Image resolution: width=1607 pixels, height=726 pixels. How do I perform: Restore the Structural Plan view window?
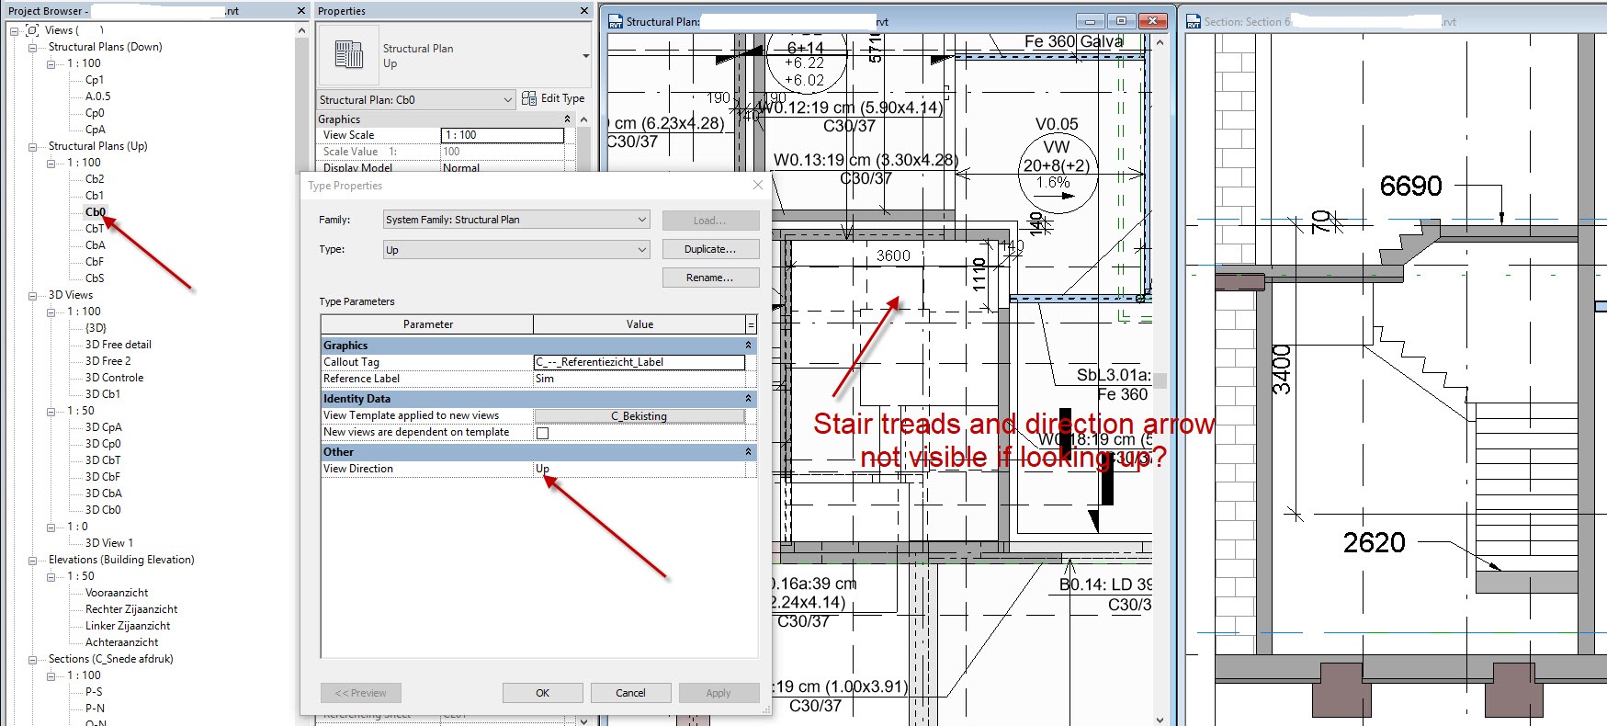point(1121,21)
